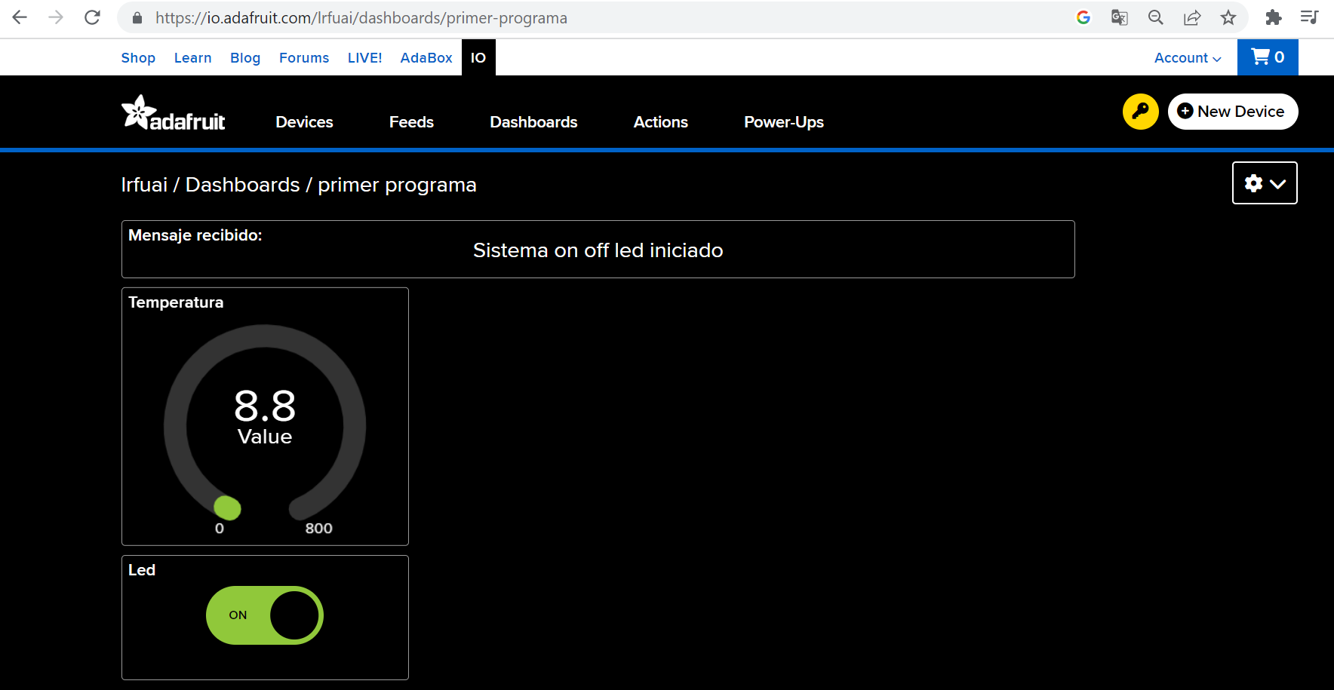This screenshot has height=690, width=1334.
Task: Open the Feeds menu
Action: coord(411,122)
